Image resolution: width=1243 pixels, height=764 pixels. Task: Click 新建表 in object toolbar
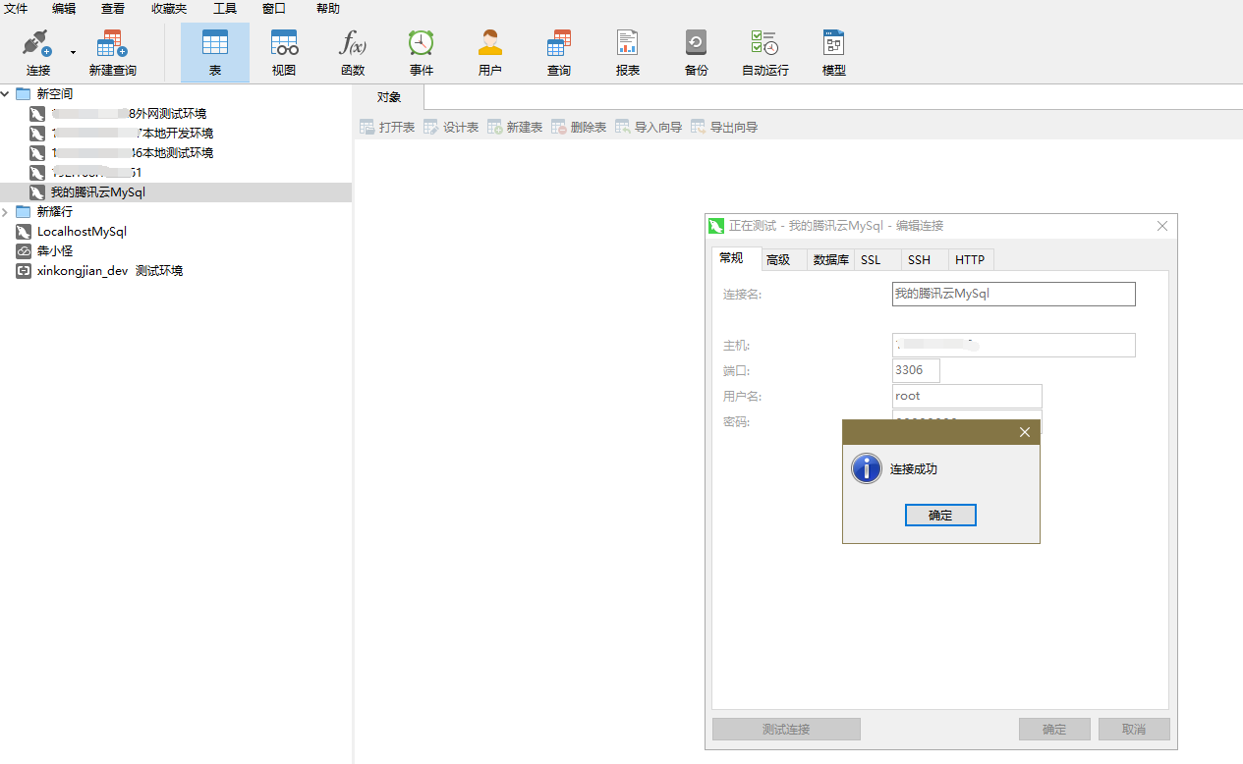click(x=515, y=128)
